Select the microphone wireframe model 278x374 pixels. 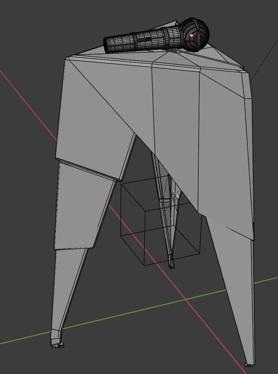coord(156,36)
